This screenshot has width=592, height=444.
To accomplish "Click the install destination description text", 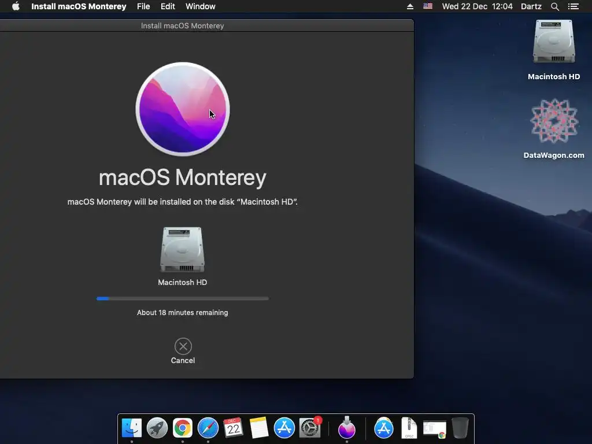I will click(x=182, y=202).
